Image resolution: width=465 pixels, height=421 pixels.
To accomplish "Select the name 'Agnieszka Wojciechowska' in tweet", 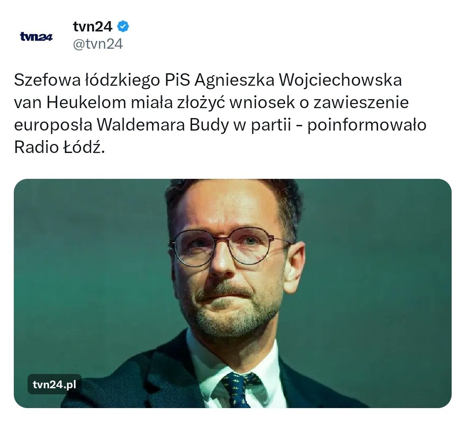I will click(x=298, y=80).
